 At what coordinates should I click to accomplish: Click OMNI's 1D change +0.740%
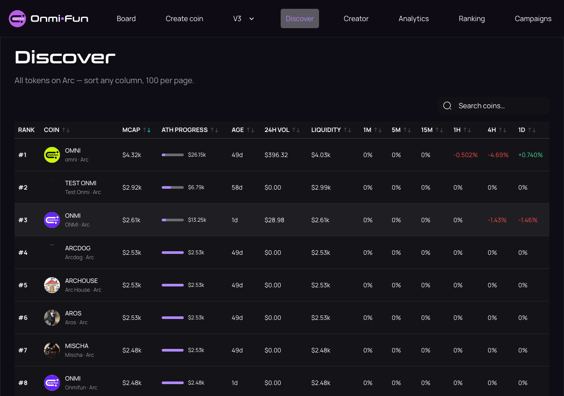point(531,155)
